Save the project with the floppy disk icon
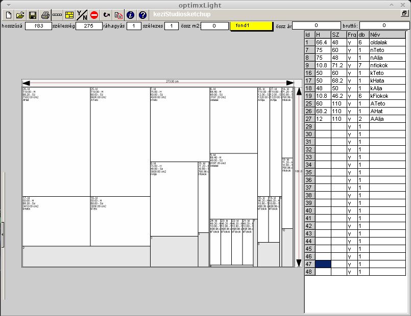The width and height of the screenshot is (411, 316). coord(32,15)
